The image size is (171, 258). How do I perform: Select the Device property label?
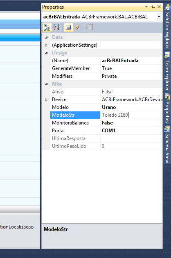75,100
